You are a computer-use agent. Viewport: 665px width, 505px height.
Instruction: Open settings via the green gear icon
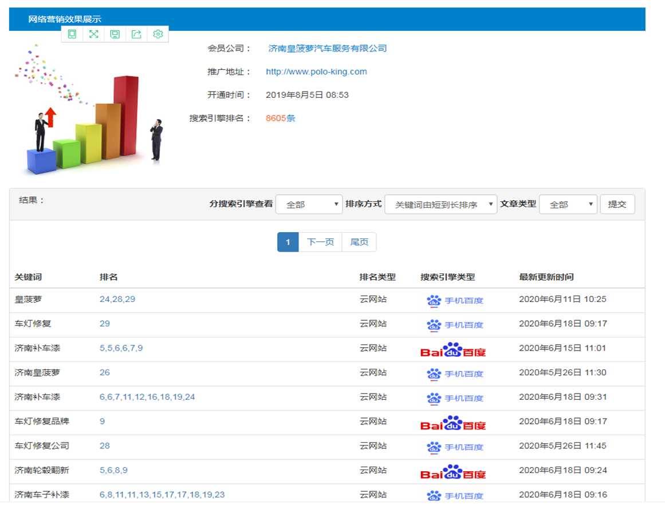pos(158,34)
